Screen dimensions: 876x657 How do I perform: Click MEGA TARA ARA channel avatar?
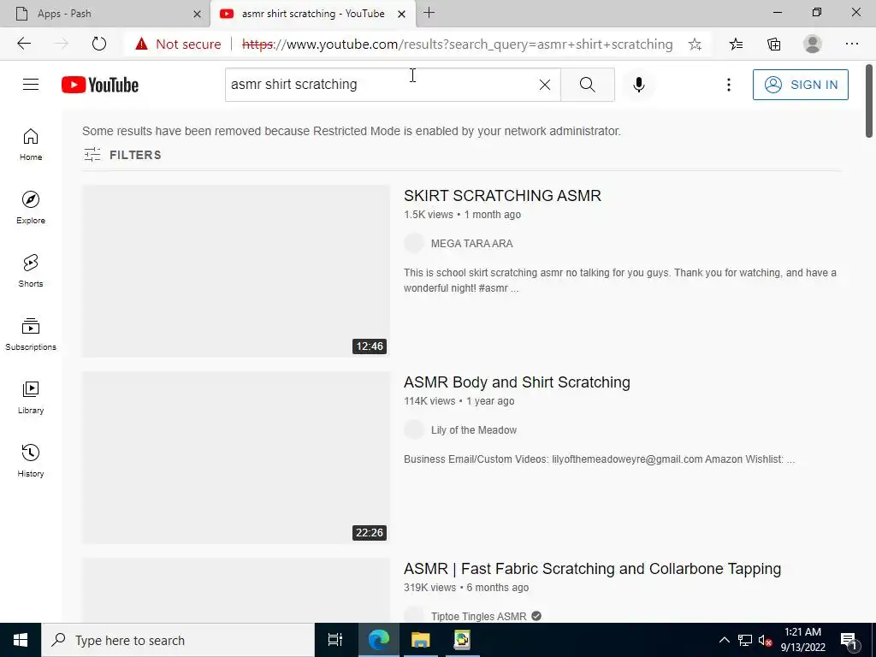[x=414, y=244]
